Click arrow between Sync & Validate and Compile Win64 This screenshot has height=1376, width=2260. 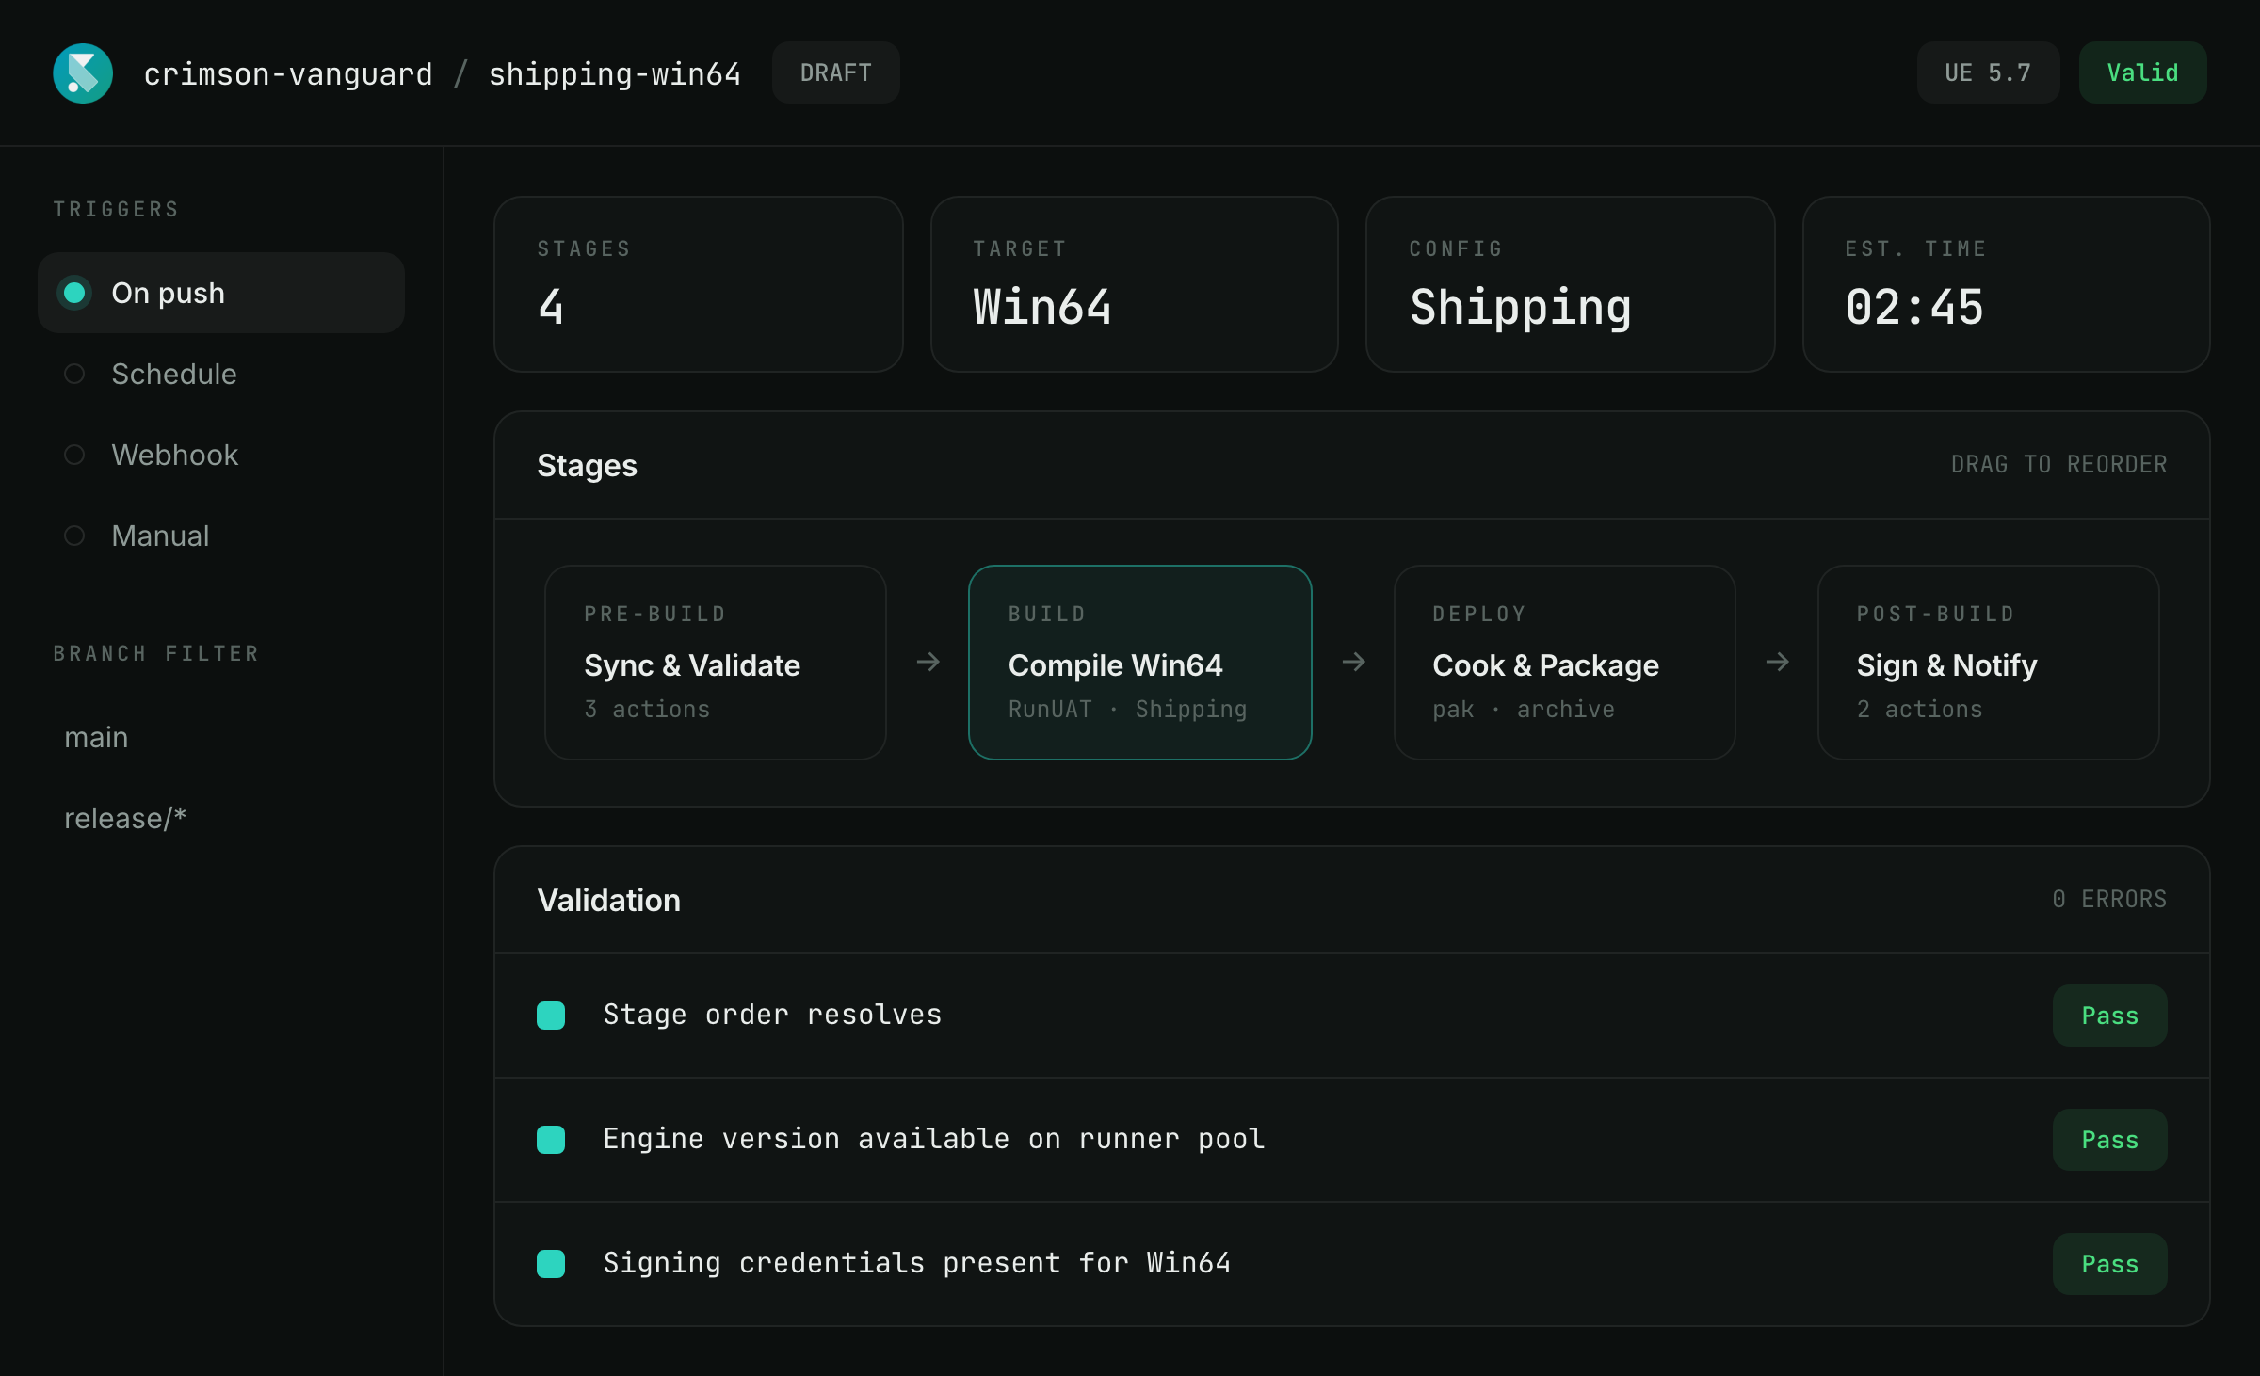click(x=928, y=663)
